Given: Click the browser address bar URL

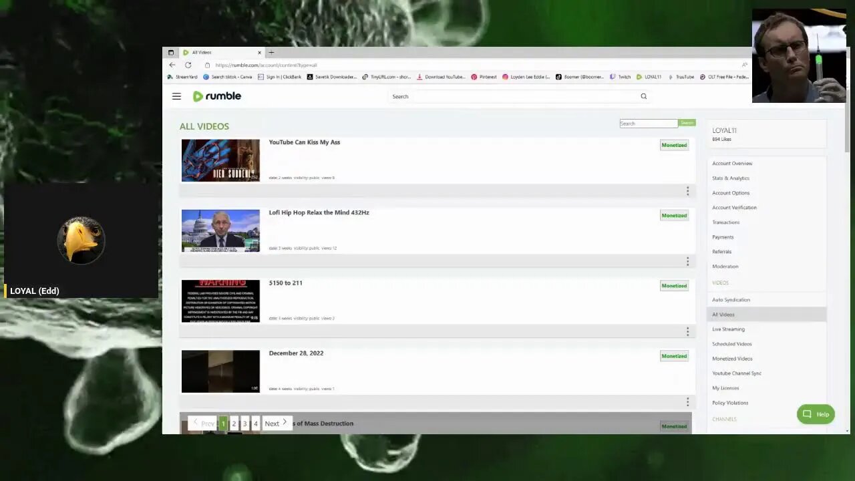Looking at the screenshot, I should point(266,65).
